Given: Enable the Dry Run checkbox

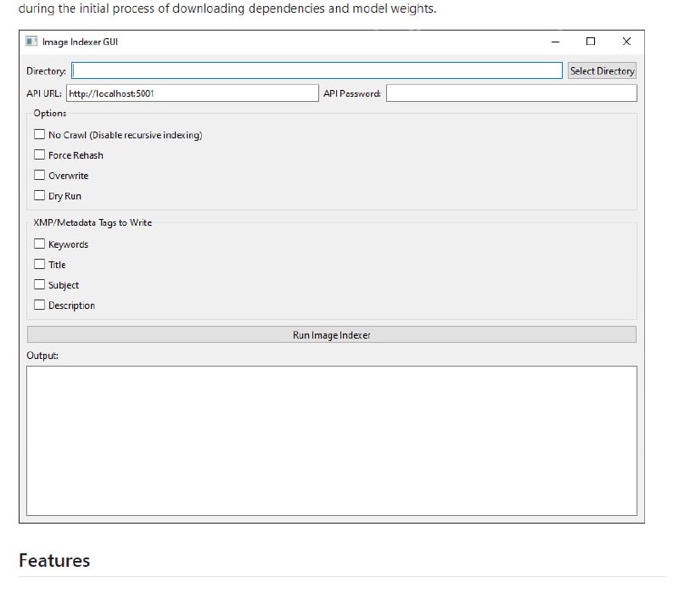Looking at the screenshot, I should tap(39, 195).
